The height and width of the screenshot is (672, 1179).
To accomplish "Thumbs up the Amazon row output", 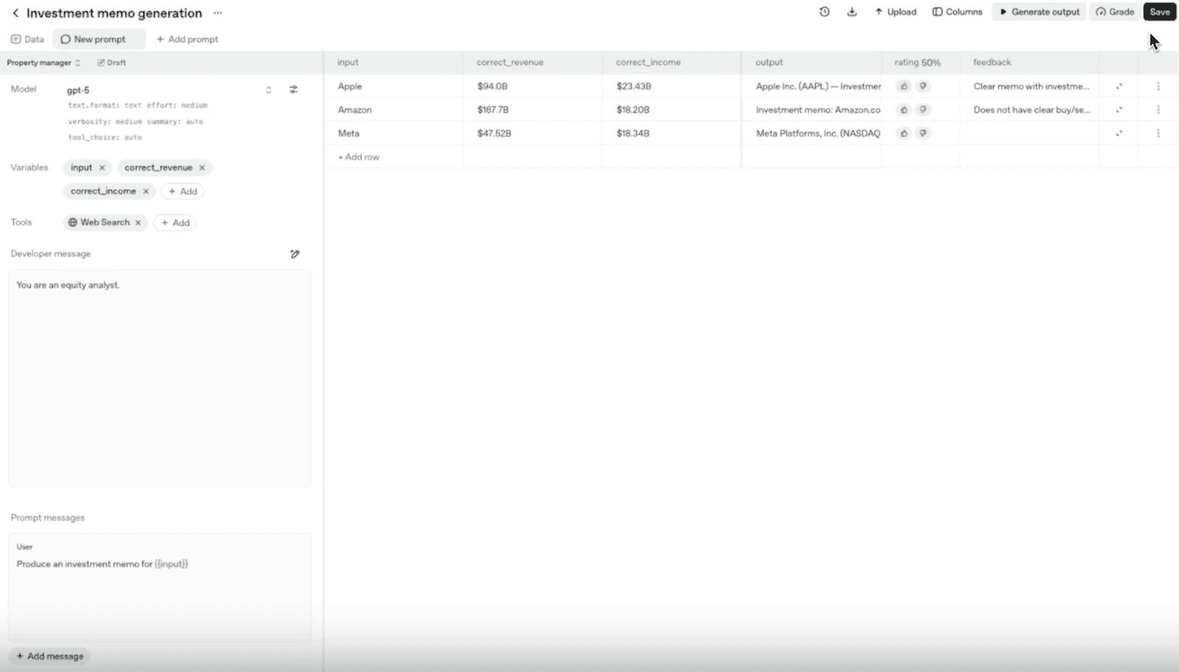I will [x=903, y=110].
